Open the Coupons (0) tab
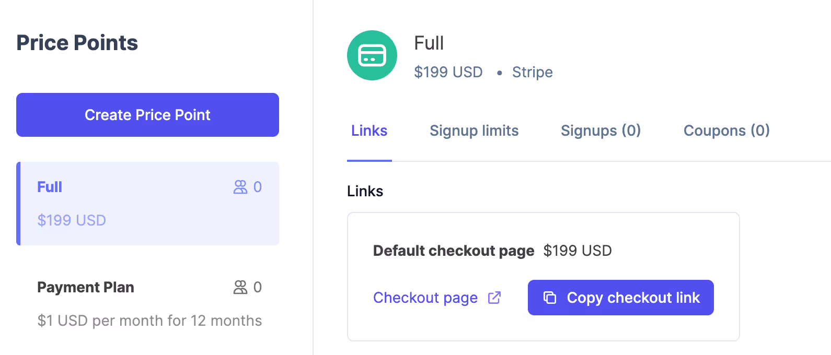Image resolution: width=831 pixels, height=355 pixels. tap(726, 131)
